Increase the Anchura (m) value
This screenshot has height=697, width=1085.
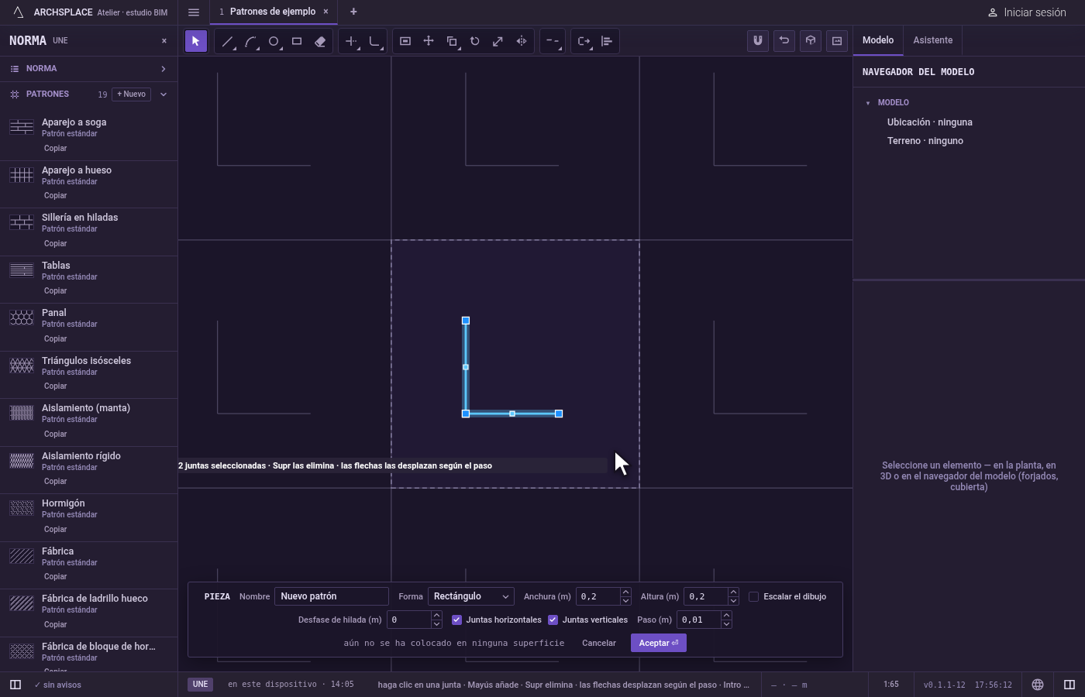click(x=625, y=592)
